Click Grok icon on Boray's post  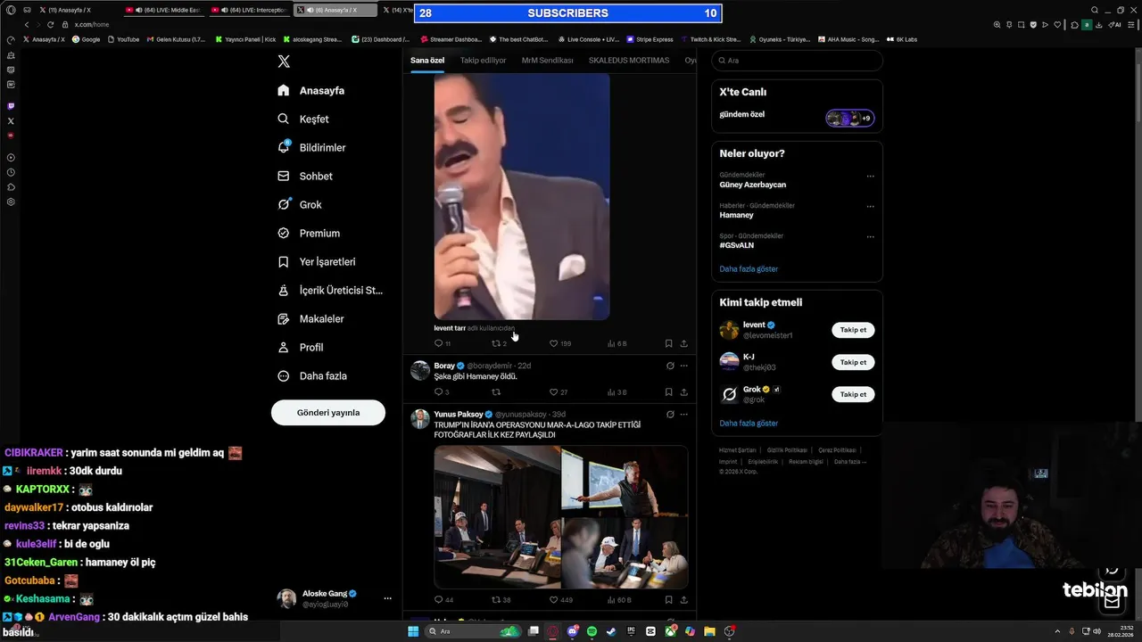(670, 366)
